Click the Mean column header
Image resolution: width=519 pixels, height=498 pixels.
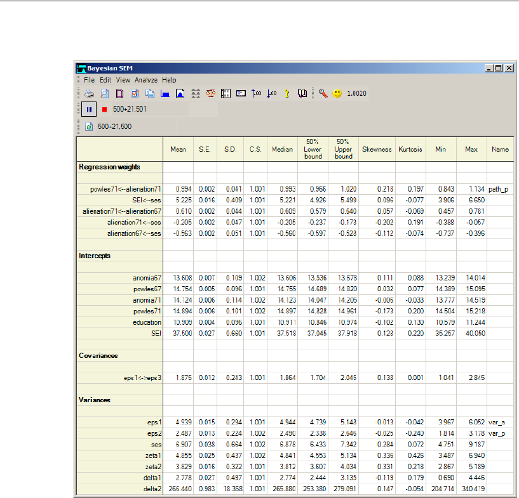pyautogui.click(x=178, y=150)
